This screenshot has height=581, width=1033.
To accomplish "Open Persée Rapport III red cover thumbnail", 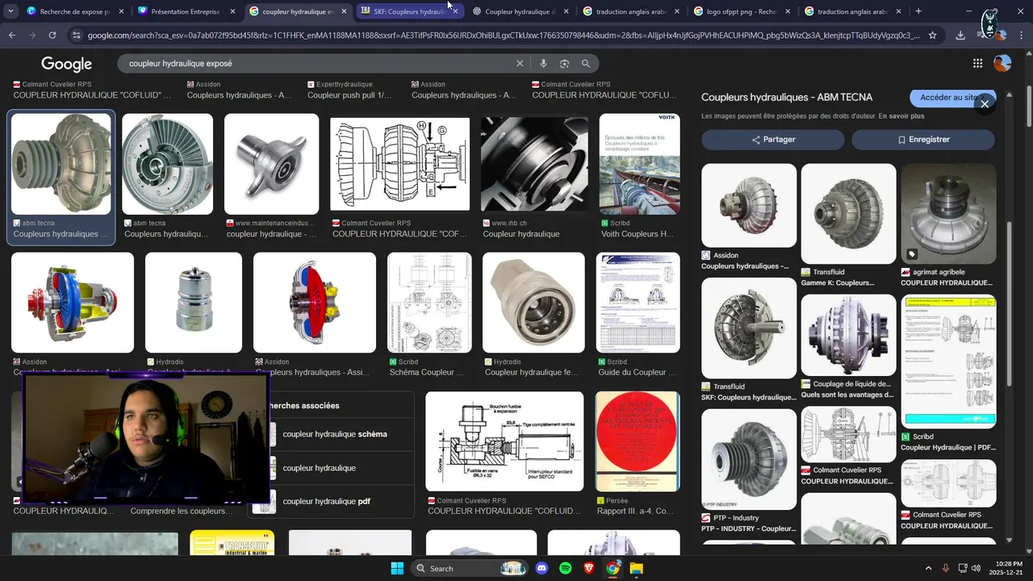I will tap(638, 441).
